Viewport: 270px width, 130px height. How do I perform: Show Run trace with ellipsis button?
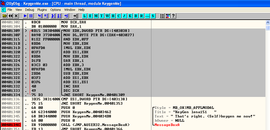tap(147, 16)
